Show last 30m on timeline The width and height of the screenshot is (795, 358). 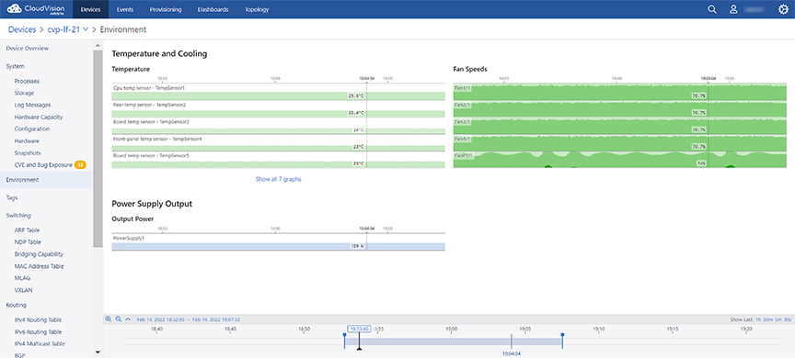767,319
